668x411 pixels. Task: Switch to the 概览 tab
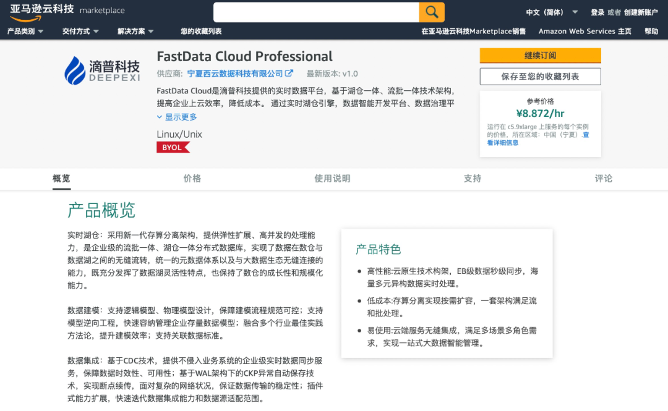click(x=61, y=179)
